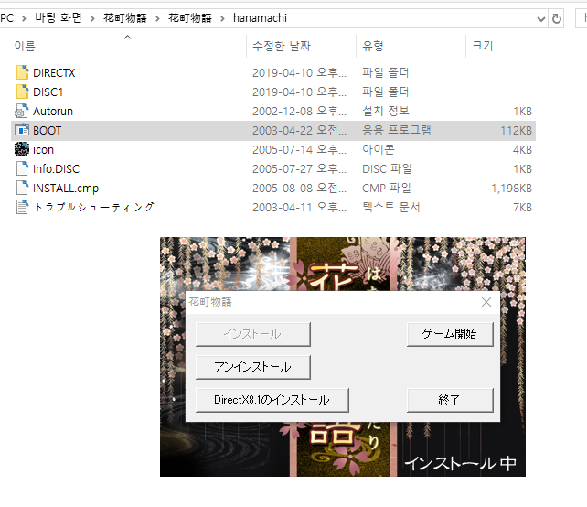Click PC in the address breadcrumb
The image size is (587, 507).
click(x=6, y=18)
